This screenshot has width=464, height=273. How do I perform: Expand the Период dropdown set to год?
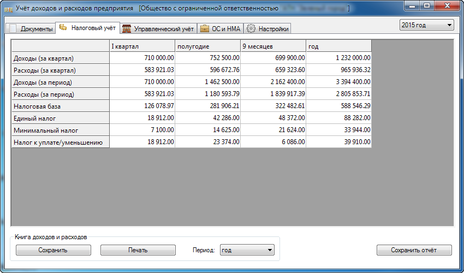coord(247,250)
